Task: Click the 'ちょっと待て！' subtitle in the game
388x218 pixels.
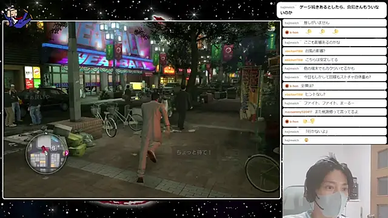Action: click(x=194, y=152)
